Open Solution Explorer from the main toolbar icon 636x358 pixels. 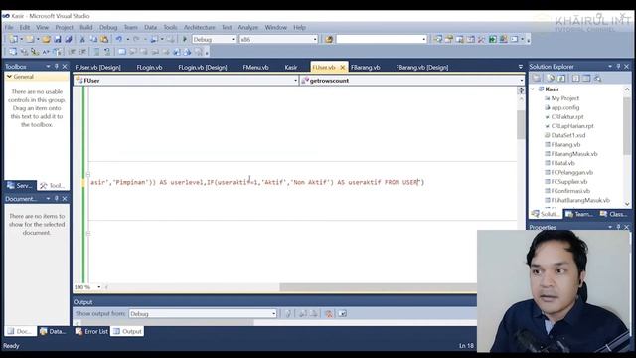coord(437,39)
